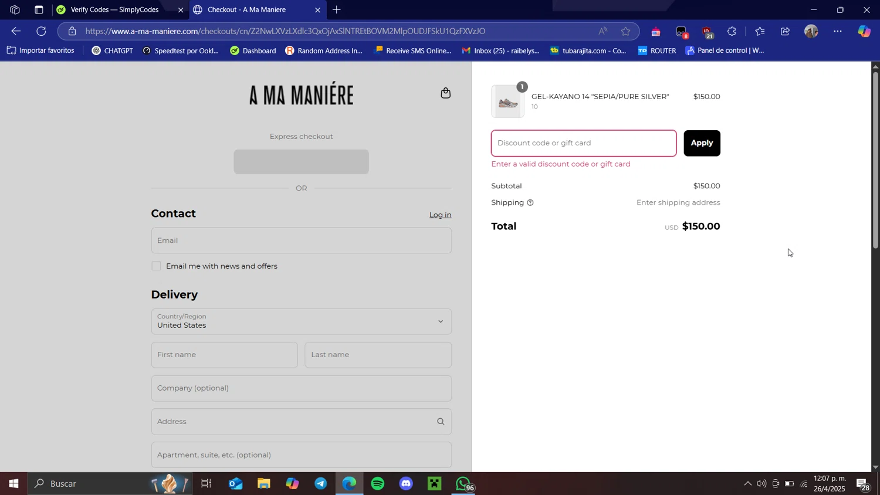Focus the Email input field
The width and height of the screenshot is (880, 495).
[x=302, y=240]
